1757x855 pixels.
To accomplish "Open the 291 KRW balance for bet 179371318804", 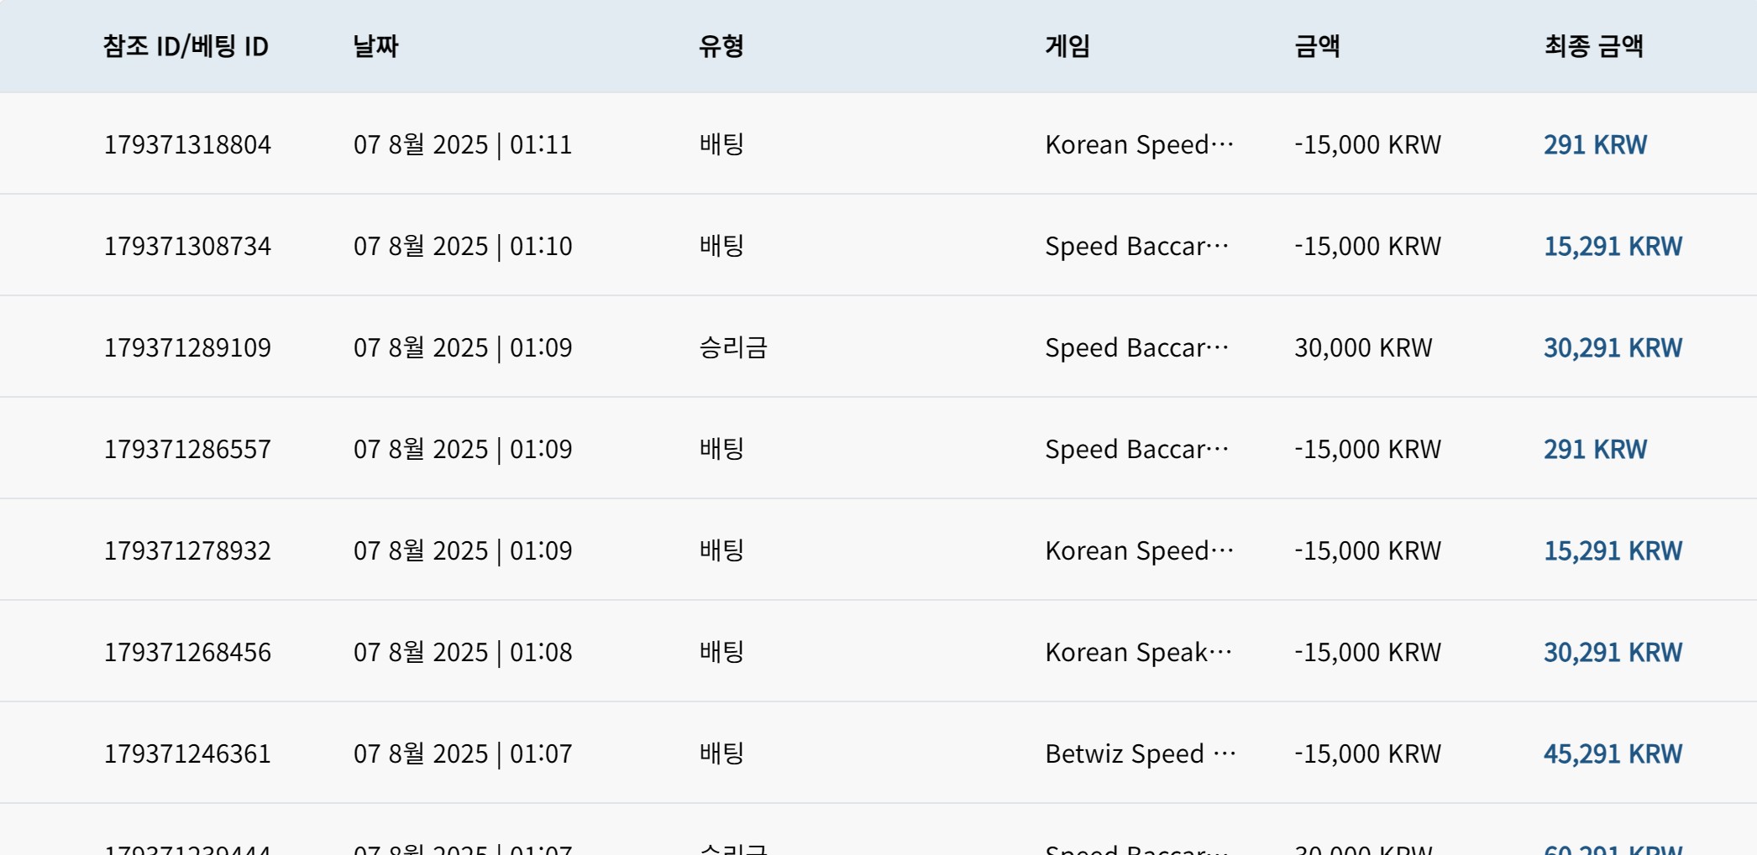I will (x=1595, y=144).
